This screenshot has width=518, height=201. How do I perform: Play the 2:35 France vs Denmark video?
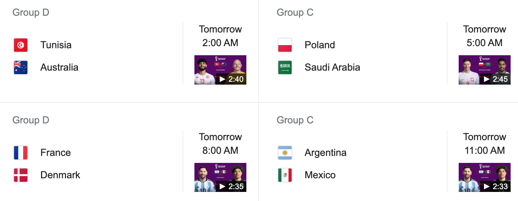tap(220, 178)
